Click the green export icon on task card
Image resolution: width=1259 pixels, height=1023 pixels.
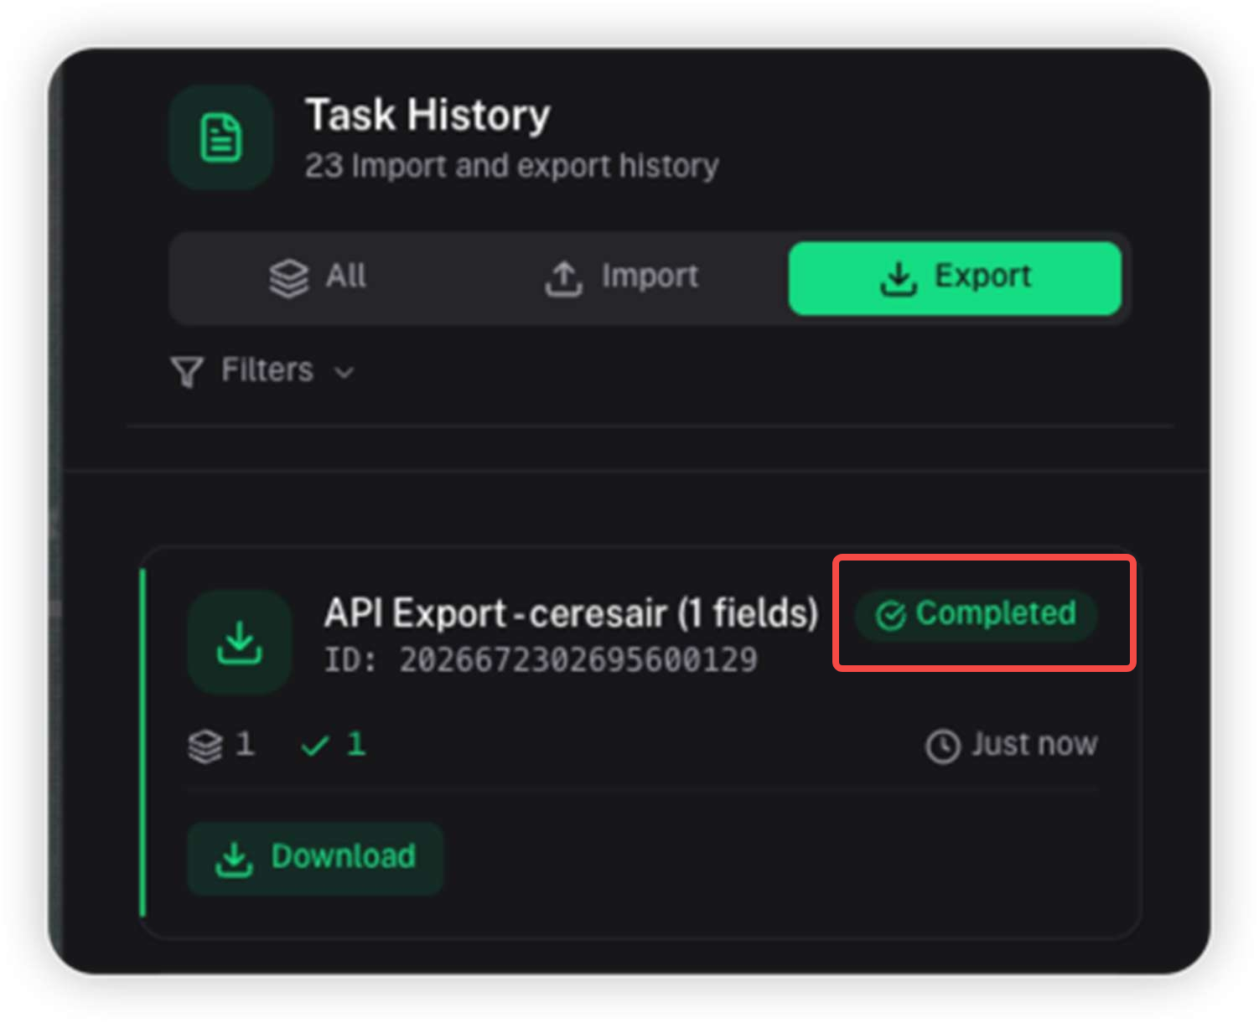(240, 642)
